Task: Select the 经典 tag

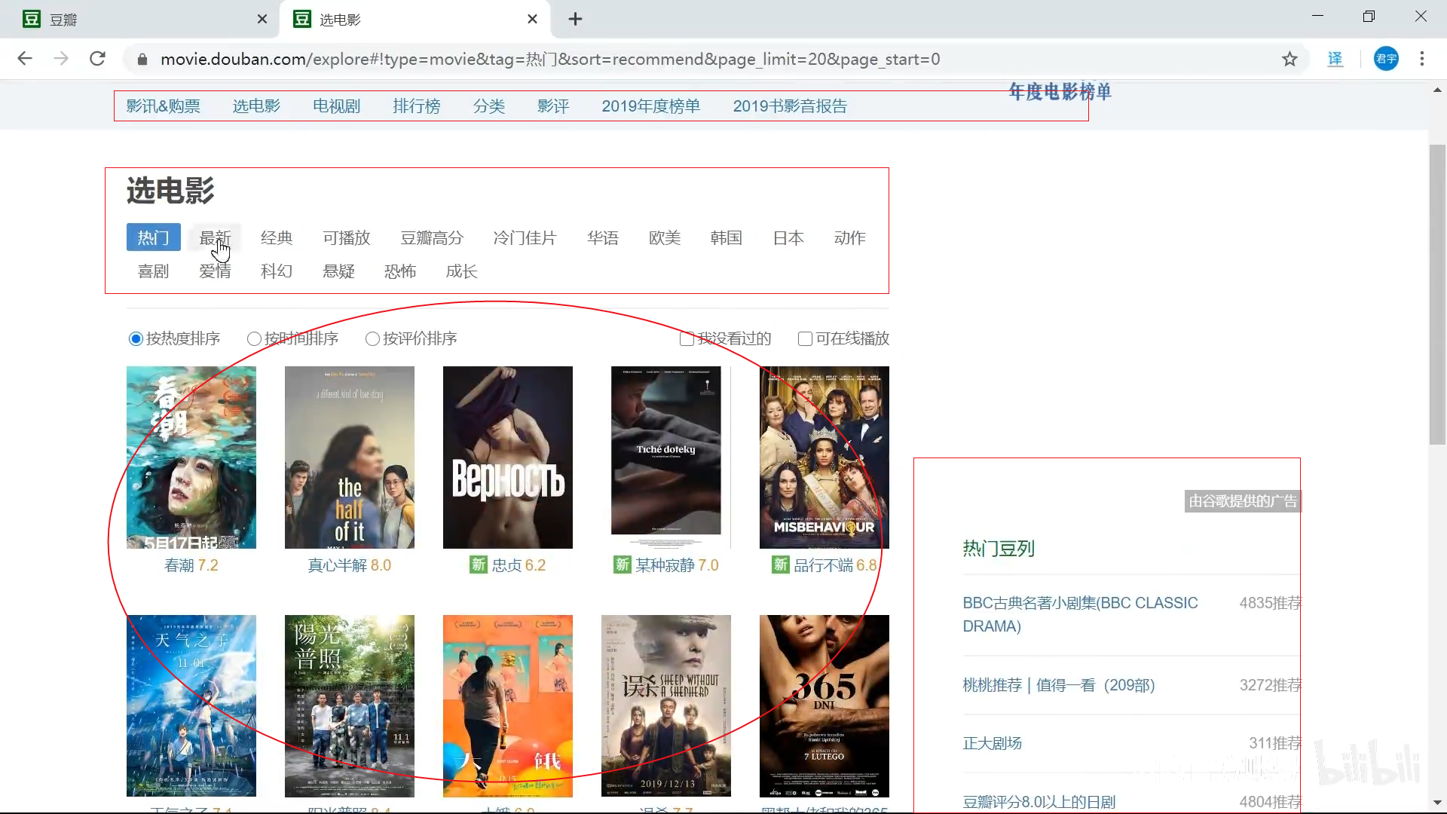Action: click(x=277, y=237)
